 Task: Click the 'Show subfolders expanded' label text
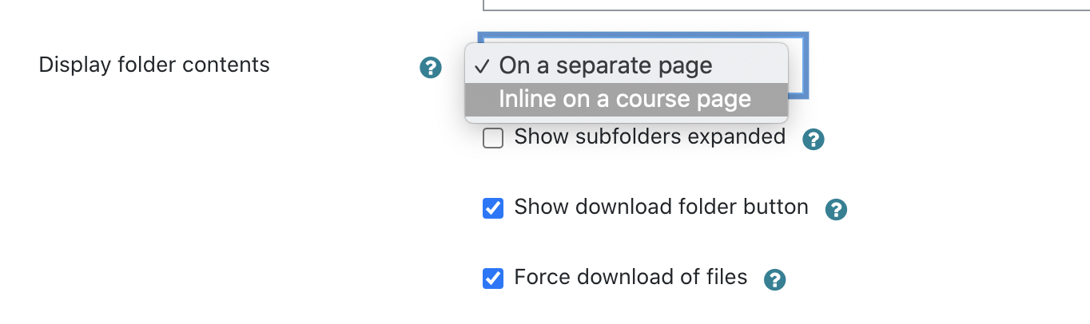coord(649,137)
